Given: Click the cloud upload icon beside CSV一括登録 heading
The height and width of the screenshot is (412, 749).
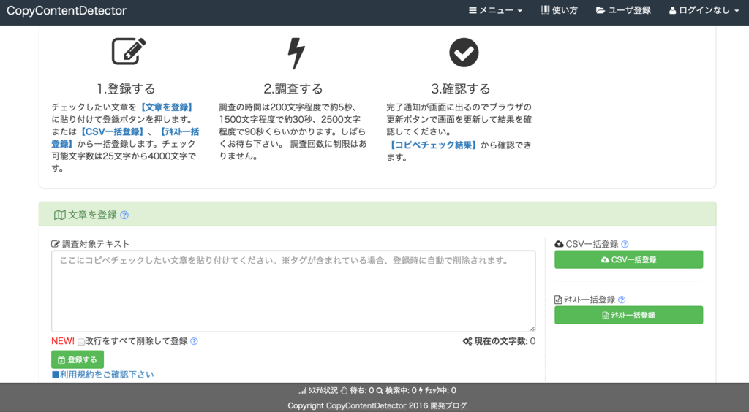Looking at the screenshot, I should [x=559, y=244].
